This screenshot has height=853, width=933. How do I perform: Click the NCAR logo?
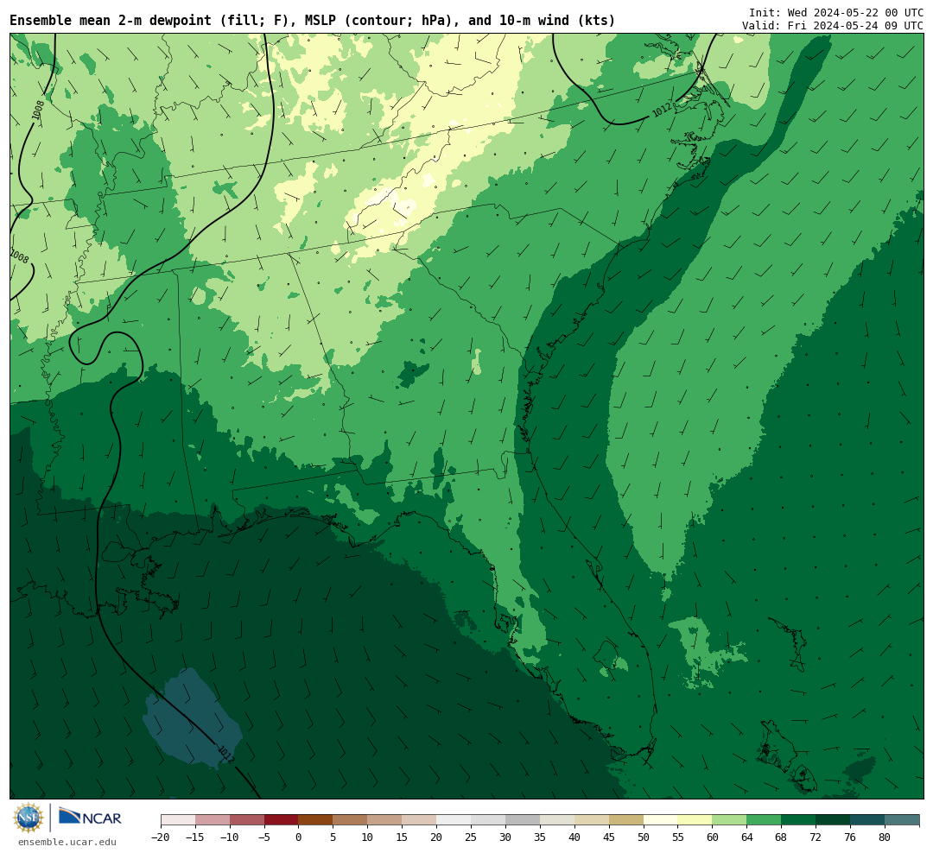(x=90, y=818)
